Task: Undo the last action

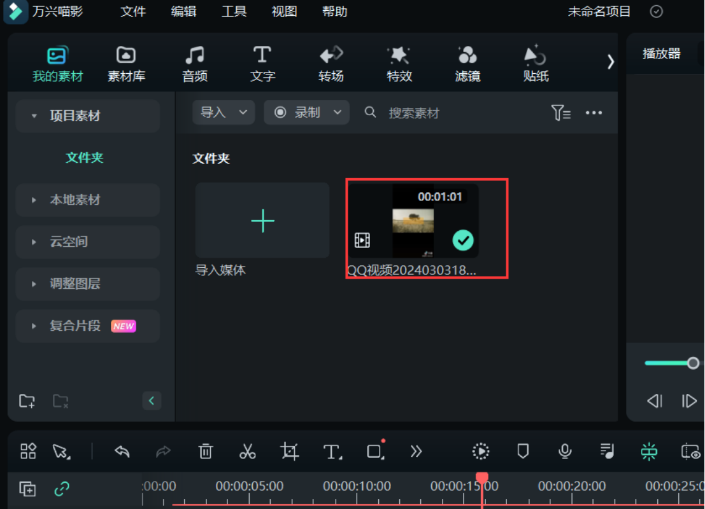Action: 122,451
